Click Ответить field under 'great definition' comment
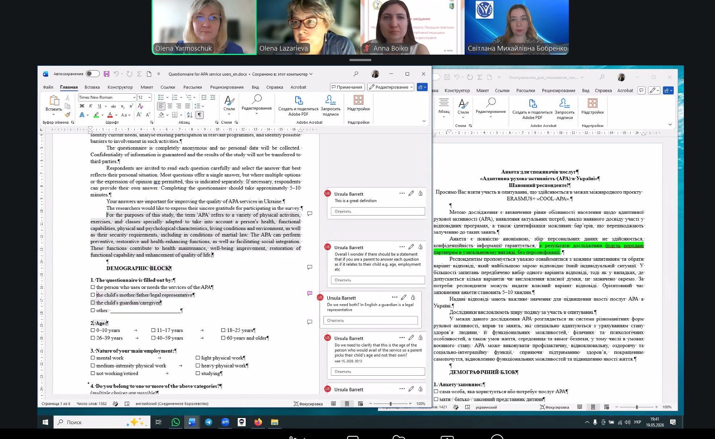The width and height of the screenshot is (715, 439). point(378,212)
